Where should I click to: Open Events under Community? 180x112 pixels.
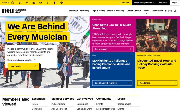coord(100,104)
